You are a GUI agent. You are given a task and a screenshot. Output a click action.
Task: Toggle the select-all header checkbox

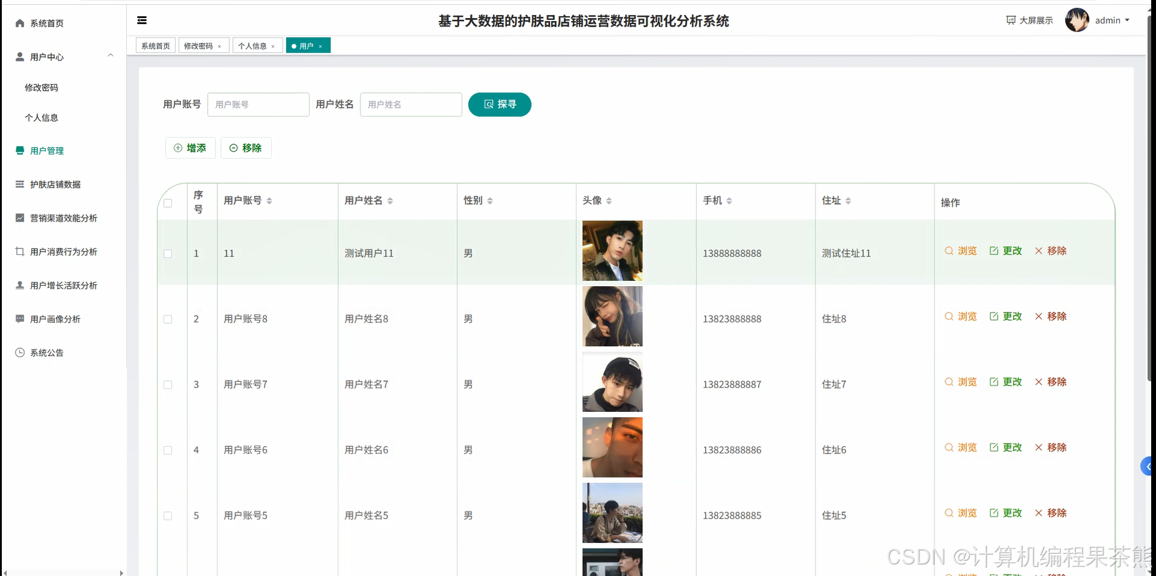point(168,203)
